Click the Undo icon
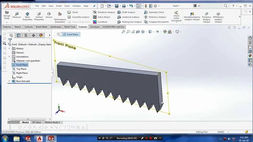253x142 pixels. point(131,6)
